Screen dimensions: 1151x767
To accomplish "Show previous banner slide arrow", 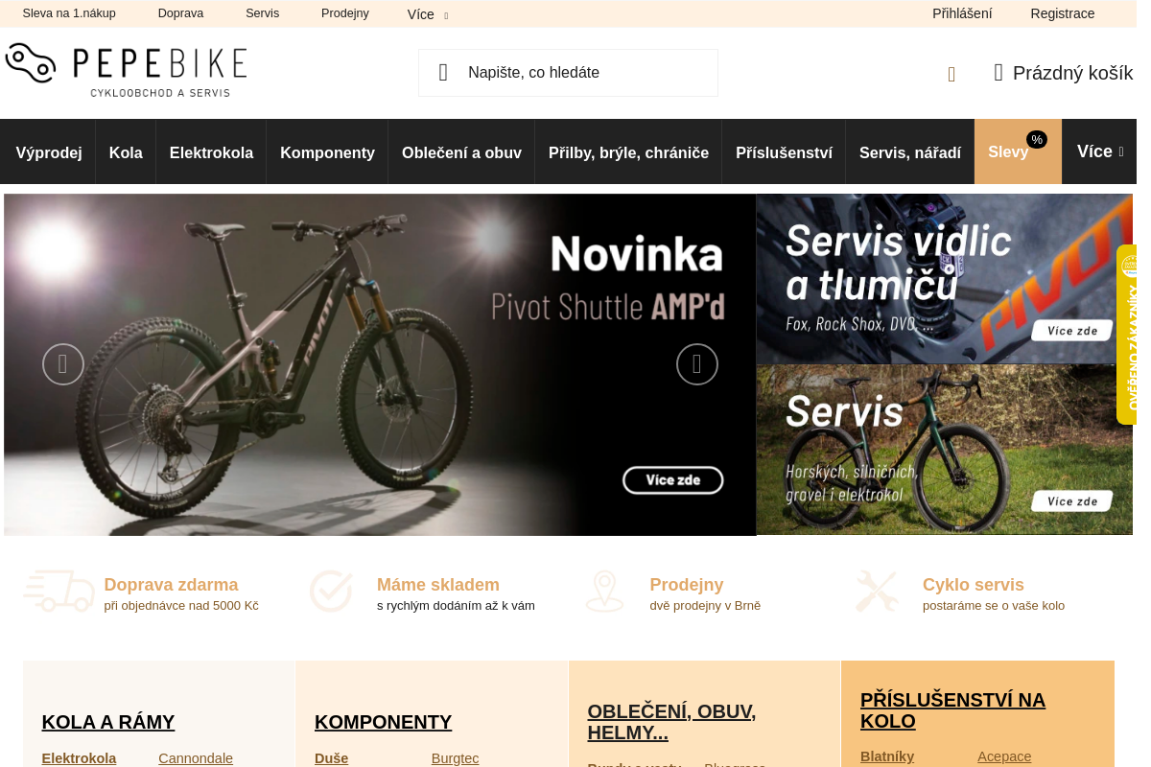I will (63, 364).
